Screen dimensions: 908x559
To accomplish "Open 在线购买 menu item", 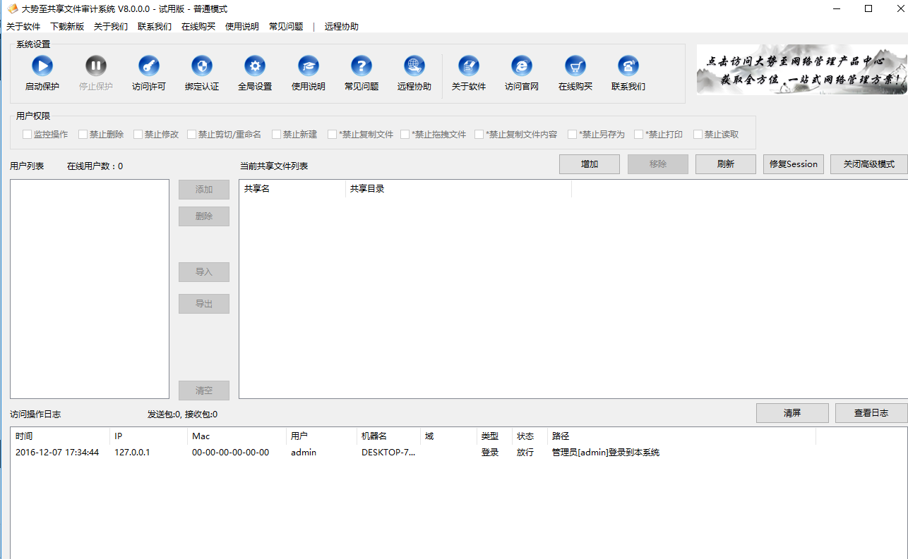I will pyautogui.click(x=198, y=27).
